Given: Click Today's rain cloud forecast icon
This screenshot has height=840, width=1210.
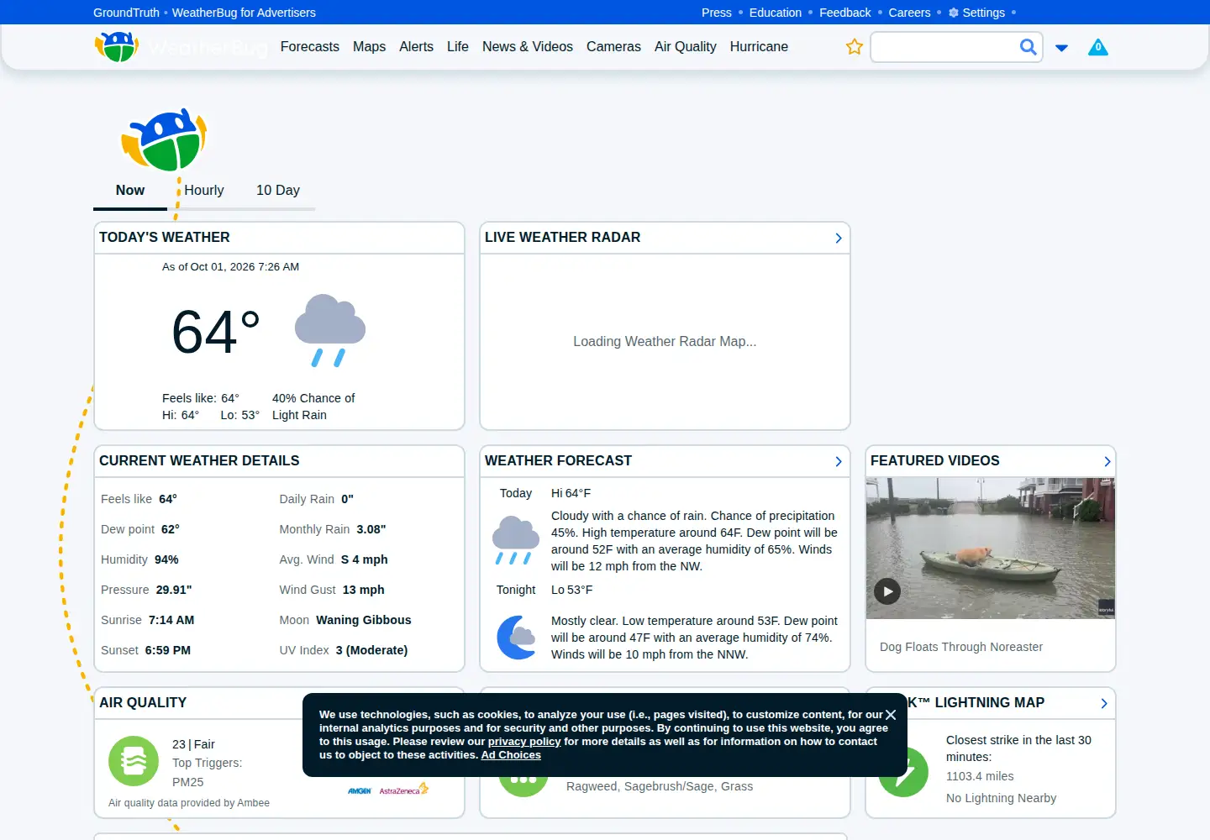Looking at the screenshot, I should point(516,540).
